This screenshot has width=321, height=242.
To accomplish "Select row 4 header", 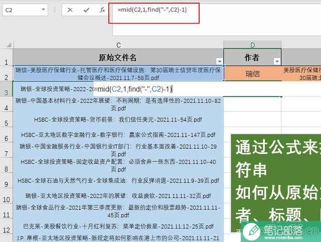I will pos(7,104).
